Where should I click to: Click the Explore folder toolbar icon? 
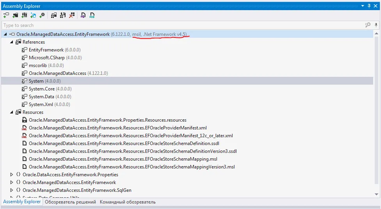[x=15, y=15]
